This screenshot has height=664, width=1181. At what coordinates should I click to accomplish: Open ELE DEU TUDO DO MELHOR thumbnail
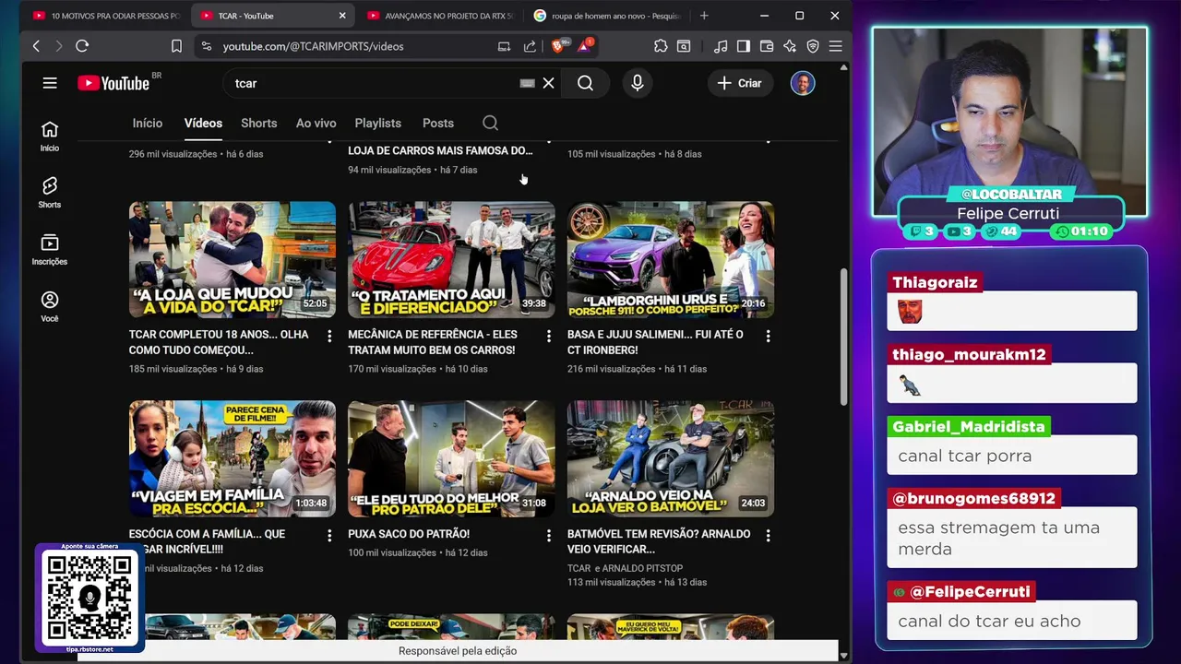451,458
